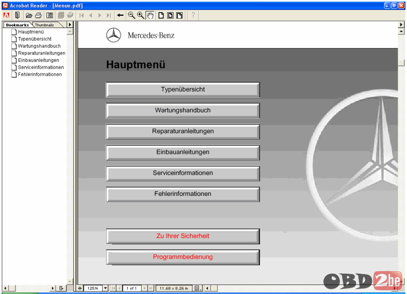Click status bar last page button
The width and height of the screenshot is (407, 294).
(151, 288)
